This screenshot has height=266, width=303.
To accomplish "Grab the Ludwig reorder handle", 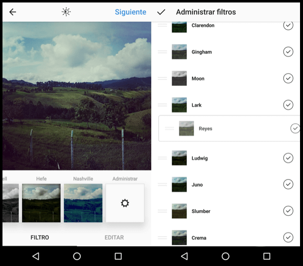I will point(162,158).
